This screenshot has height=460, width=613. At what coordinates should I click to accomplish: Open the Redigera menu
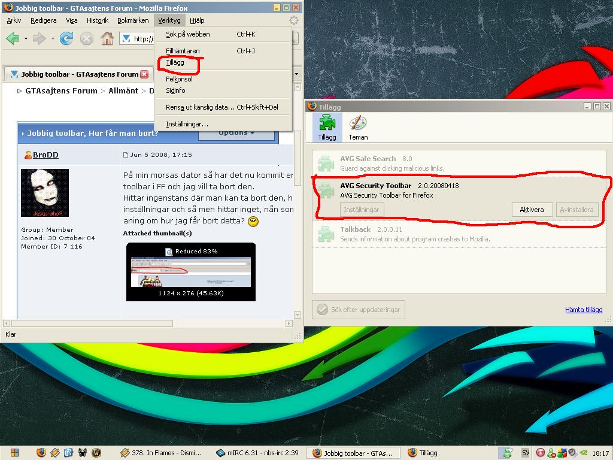click(x=43, y=20)
